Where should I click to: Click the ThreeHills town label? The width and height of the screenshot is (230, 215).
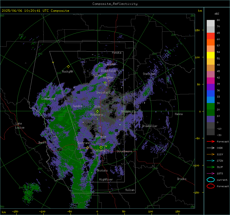[129, 112]
